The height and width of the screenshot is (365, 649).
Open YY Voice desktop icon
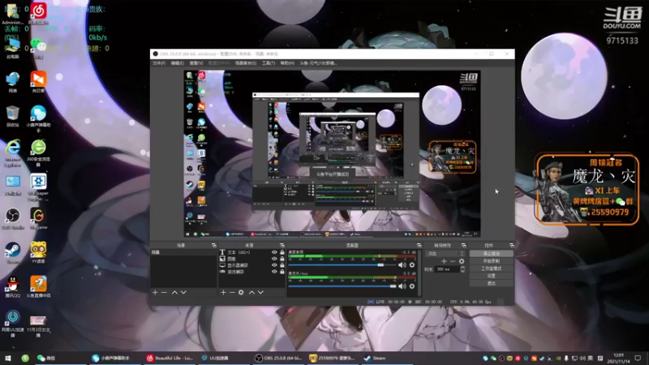click(x=38, y=251)
